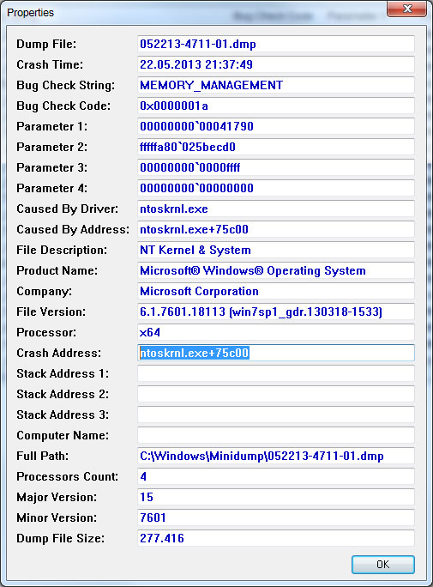Focus the Bug Check String field
The image size is (433, 587).
coord(276,85)
